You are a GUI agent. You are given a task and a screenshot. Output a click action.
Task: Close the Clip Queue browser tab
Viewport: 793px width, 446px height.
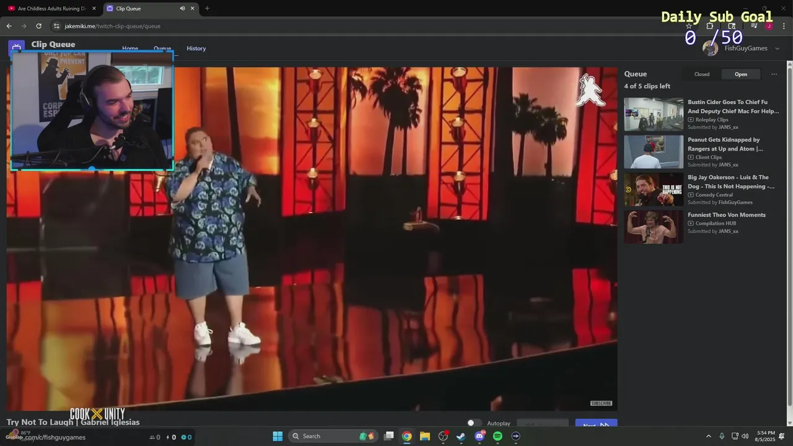(193, 9)
